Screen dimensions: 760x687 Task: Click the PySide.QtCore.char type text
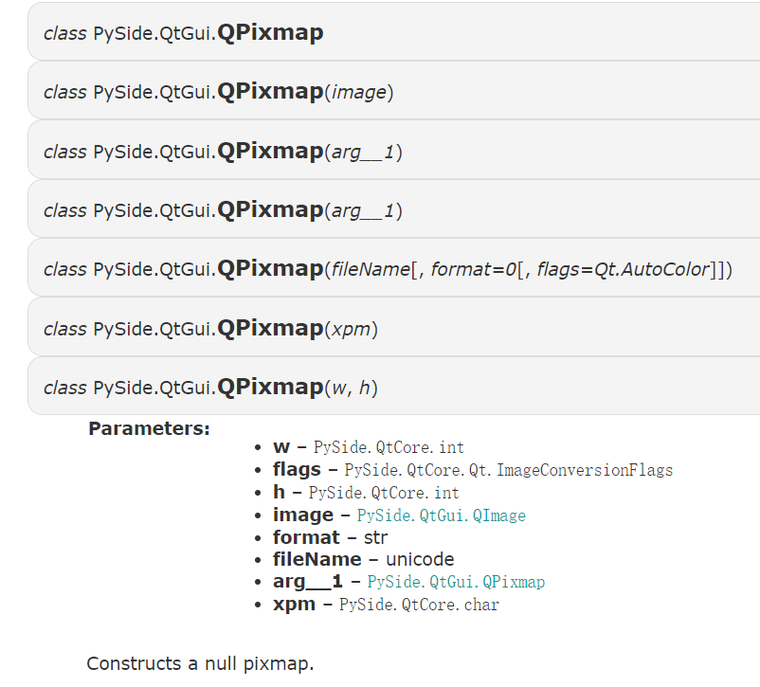pyautogui.click(x=419, y=605)
